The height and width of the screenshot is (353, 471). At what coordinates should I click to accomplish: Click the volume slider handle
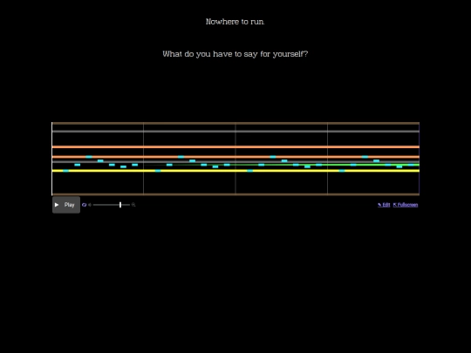pyautogui.click(x=120, y=205)
